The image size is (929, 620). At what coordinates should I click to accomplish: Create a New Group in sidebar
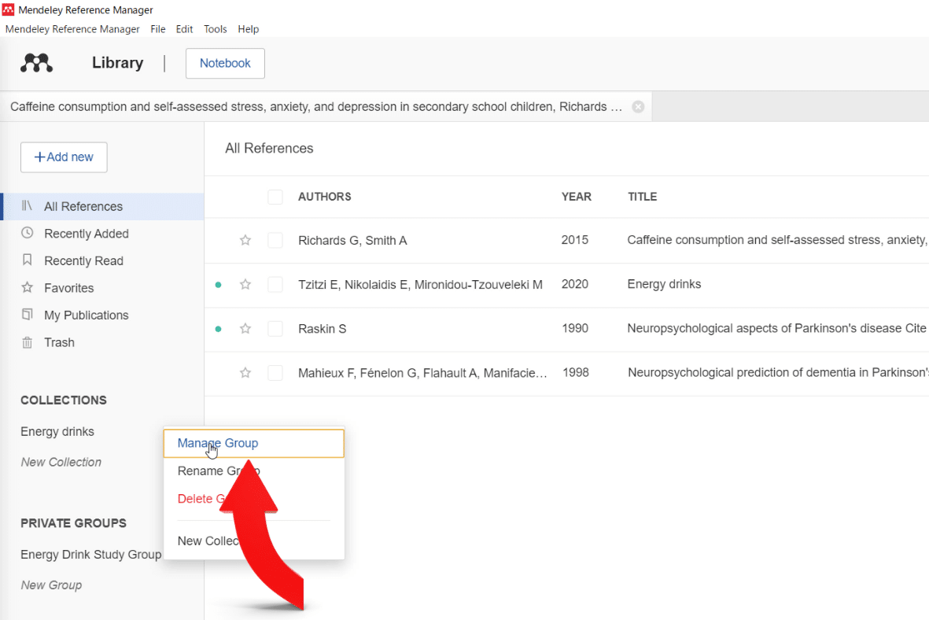52,585
